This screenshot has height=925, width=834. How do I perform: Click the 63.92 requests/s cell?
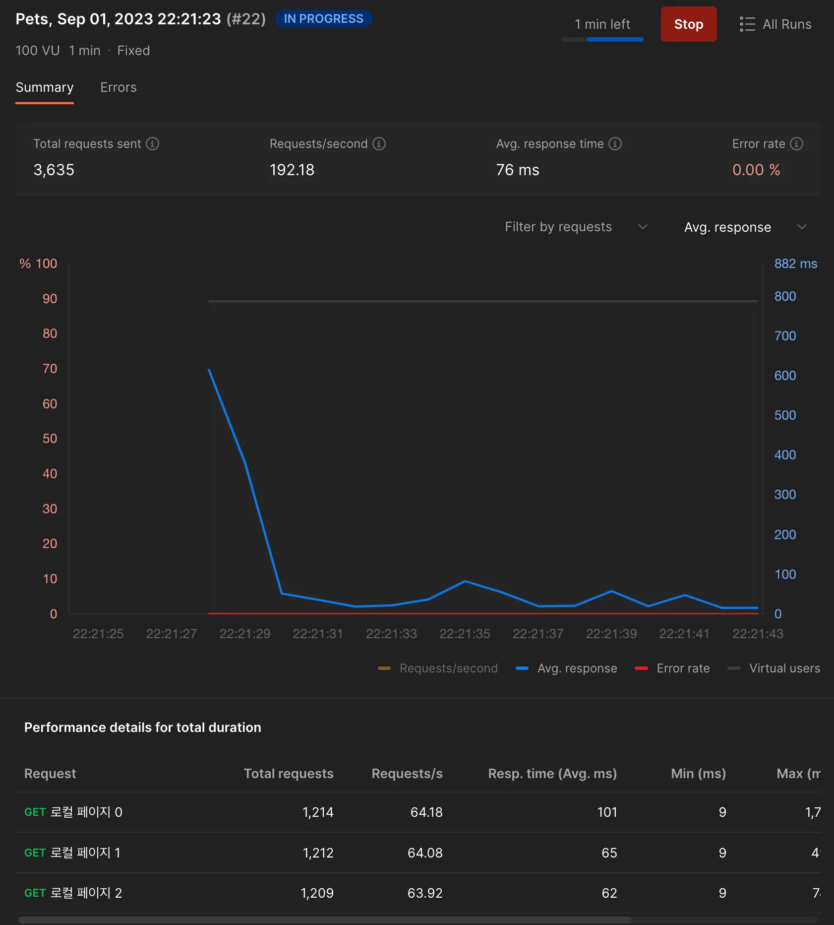(425, 893)
